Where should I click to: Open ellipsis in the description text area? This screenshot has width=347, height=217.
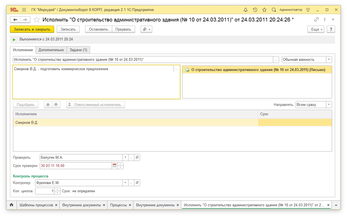(x=177, y=69)
